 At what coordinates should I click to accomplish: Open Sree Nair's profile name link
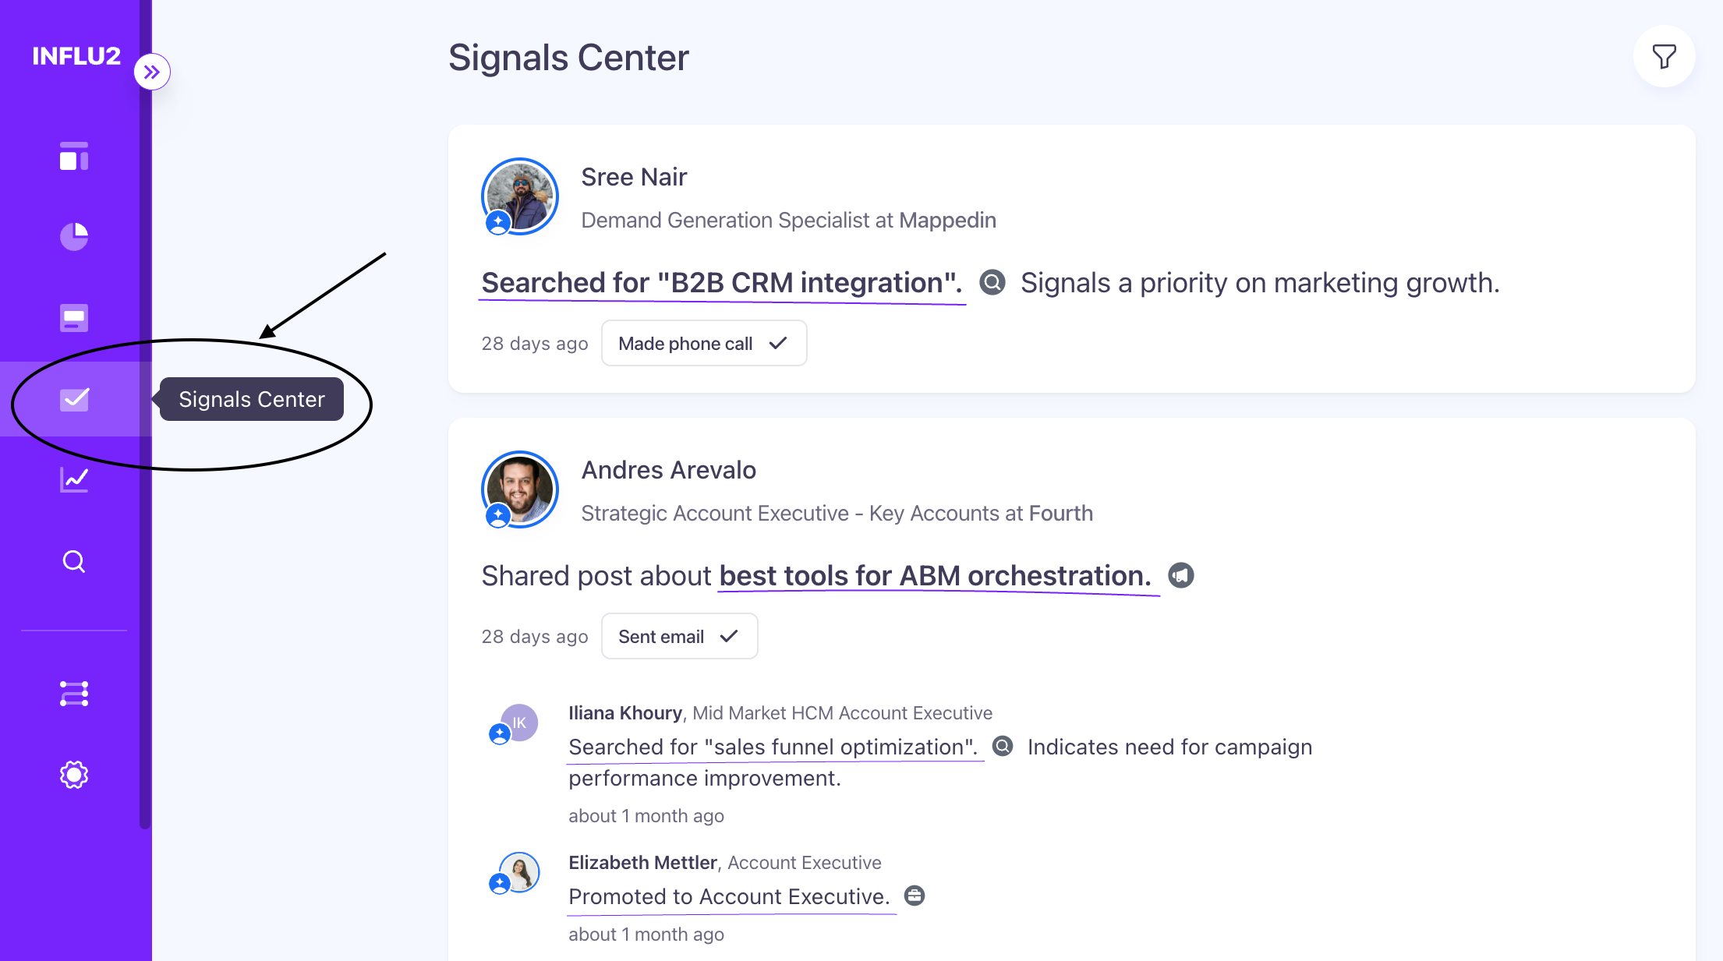click(x=633, y=177)
